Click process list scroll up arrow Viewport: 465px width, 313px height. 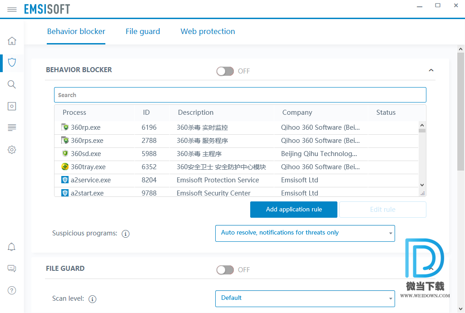point(422,125)
